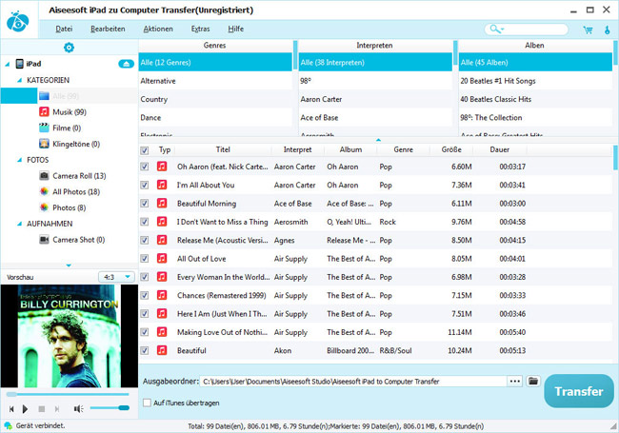Collapse the AUFNAHMEN section

[19, 224]
